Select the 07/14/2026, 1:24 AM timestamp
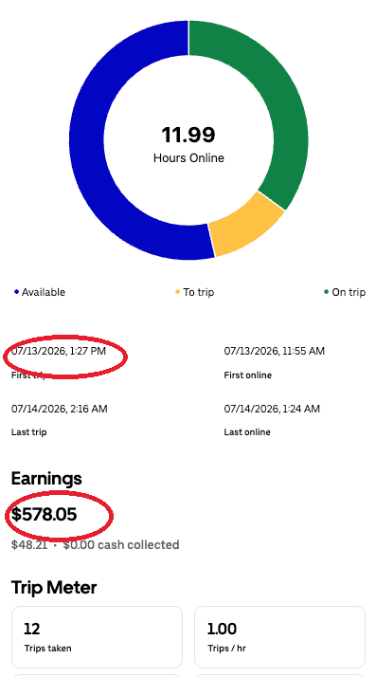 (272, 409)
